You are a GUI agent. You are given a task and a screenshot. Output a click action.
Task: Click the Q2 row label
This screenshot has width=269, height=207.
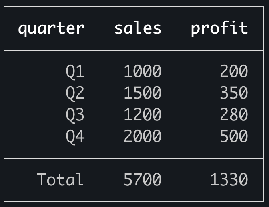(x=75, y=93)
